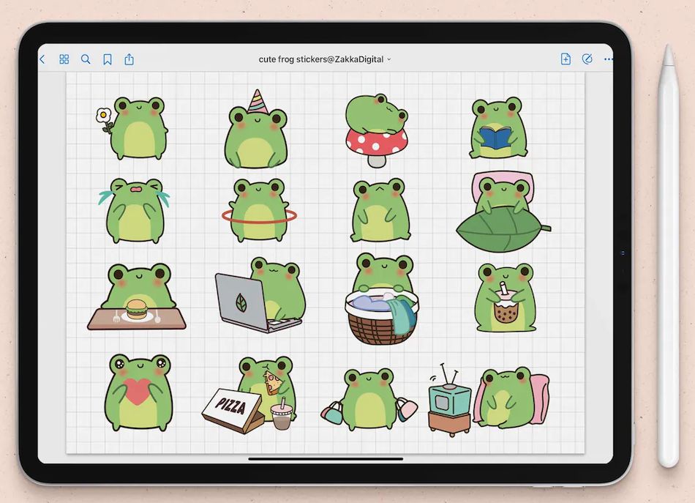Tap the home indicator bar at bottom
The height and width of the screenshot is (503, 695).
326,459
